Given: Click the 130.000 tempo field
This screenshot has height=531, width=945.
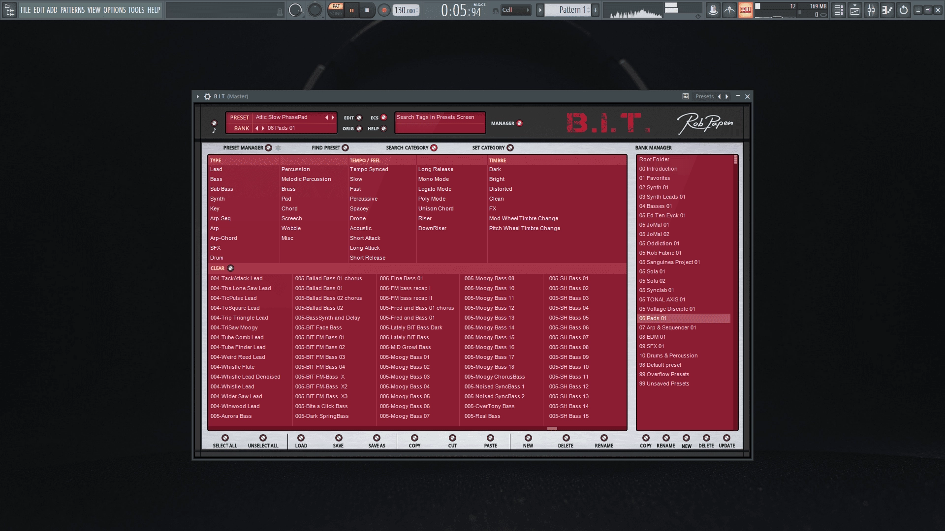Looking at the screenshot, I should click(x=406, y=10).
